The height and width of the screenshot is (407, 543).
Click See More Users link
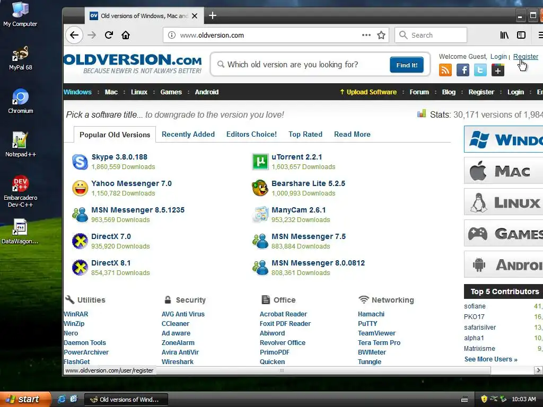pos(491,359)
